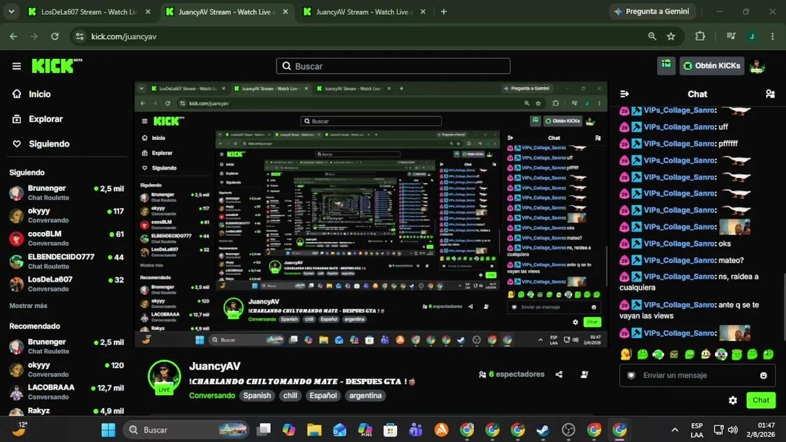
Task: Send message with green Chat button
Action: point(761,400)
